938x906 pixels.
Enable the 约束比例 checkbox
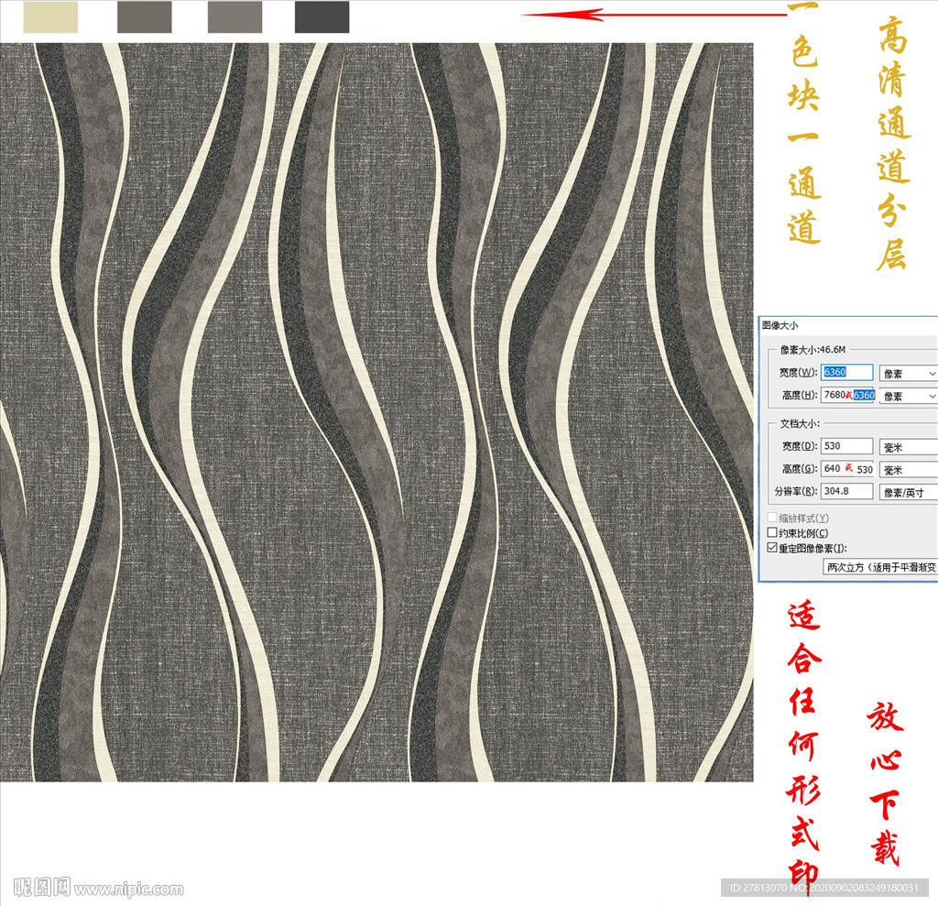pyautogui.click(x=772, y=532)
